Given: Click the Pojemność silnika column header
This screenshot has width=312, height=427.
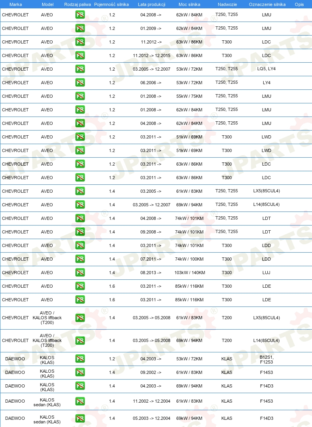Looking at the screenshot, I should click(111, 4).
